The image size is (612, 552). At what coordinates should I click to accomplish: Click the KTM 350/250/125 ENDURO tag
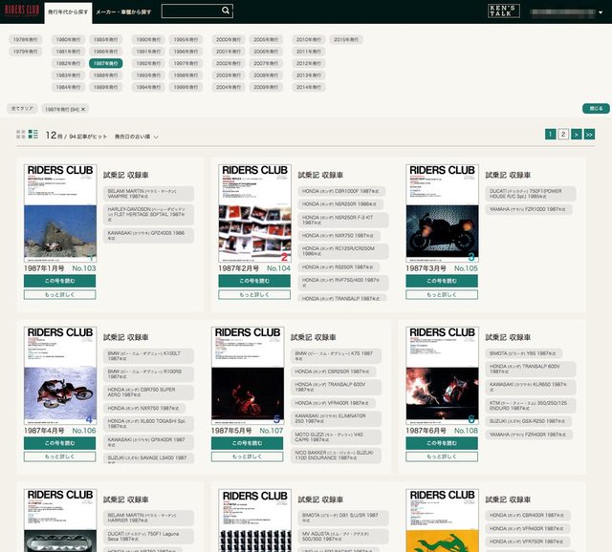tap(531, 406)
